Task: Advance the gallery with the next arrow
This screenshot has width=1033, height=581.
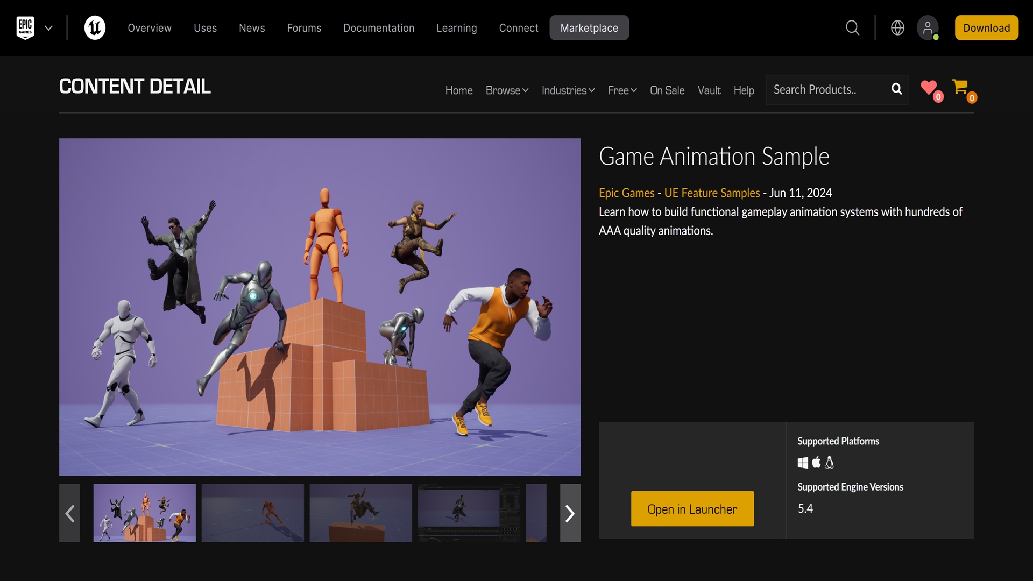Action: (x=570, y=513)
